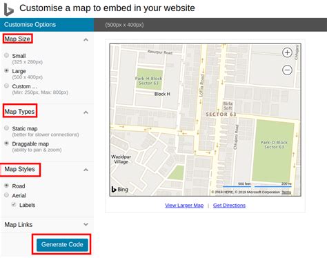Zoom out with the map minus button

pos(287,70)
